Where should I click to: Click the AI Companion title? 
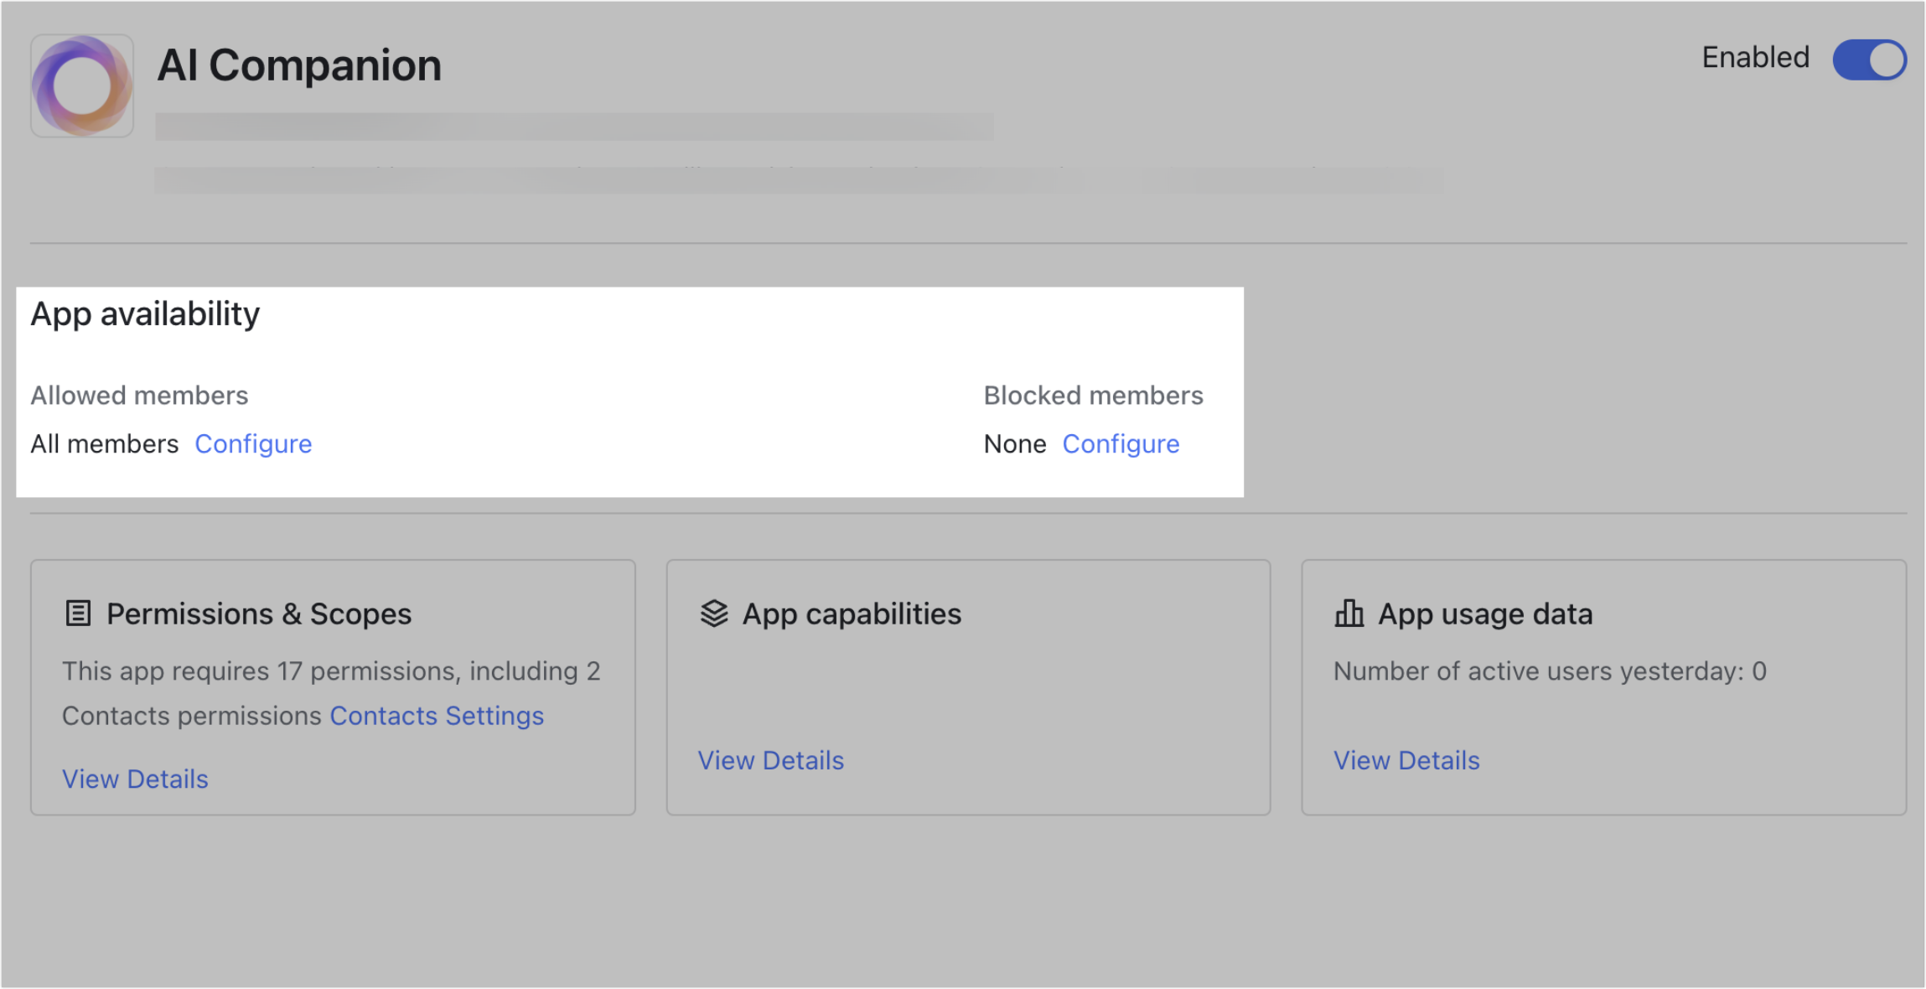pyautogui.click(x=299, y=65)
